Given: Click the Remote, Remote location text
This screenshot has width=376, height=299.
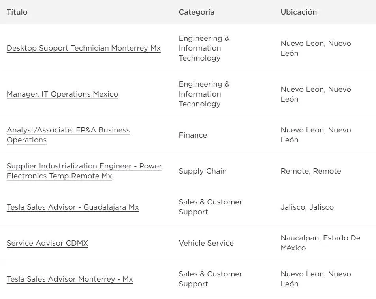Looking at the screenshot, I should (311, 171).
